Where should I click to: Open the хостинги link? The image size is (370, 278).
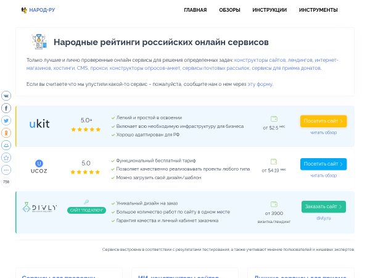(x=64, y=68)
